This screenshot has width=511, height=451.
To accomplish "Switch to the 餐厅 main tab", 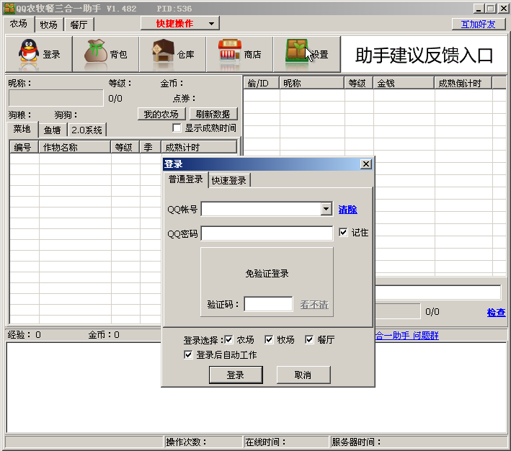I will coord(79,24).
